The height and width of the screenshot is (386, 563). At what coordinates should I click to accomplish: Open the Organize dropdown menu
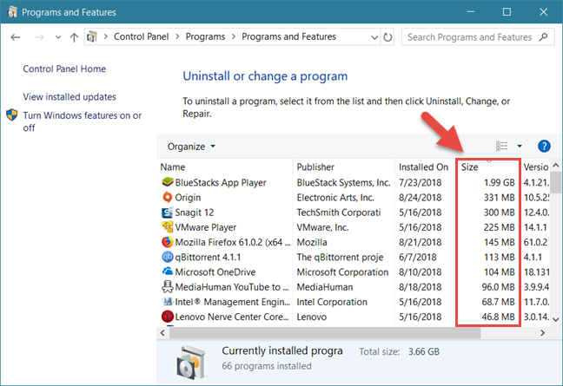point(191,147)
